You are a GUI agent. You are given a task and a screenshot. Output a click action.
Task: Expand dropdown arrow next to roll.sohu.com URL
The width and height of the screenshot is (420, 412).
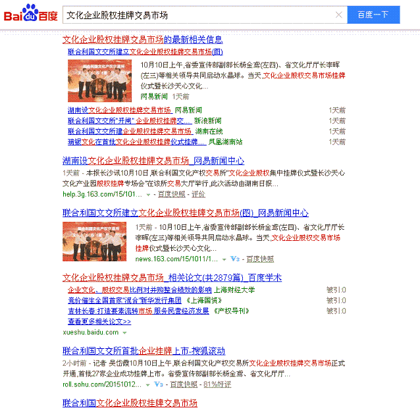[x=147, y=385]
